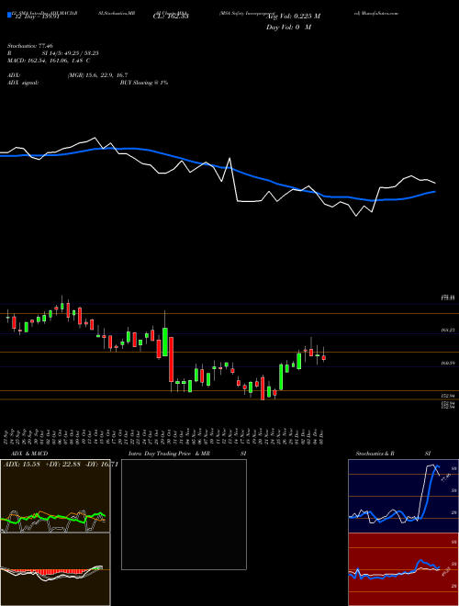
Task: Select the '(MGR) 15.6, 22.9, 16.7' ADX values
Action: (97, 75)
